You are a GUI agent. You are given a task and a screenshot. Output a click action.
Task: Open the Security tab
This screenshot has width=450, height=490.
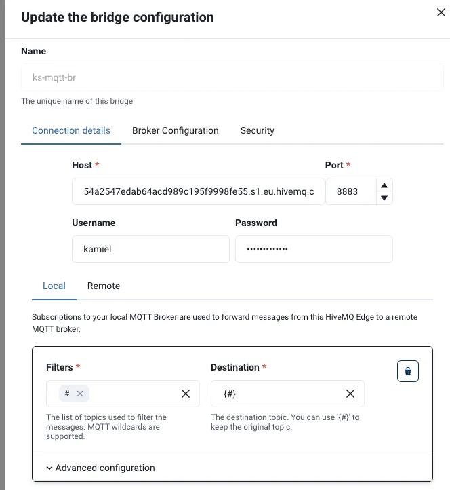257,130
